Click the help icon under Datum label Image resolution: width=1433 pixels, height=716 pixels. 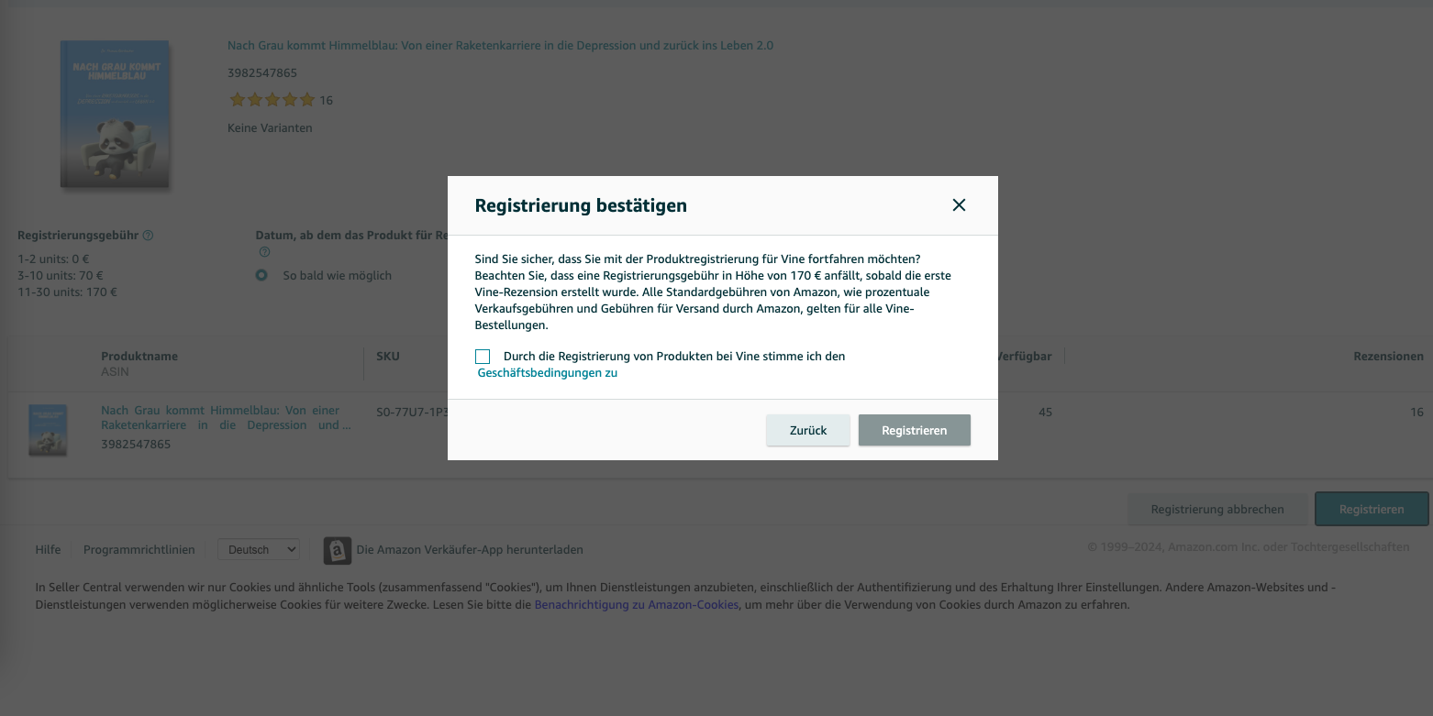265,252
